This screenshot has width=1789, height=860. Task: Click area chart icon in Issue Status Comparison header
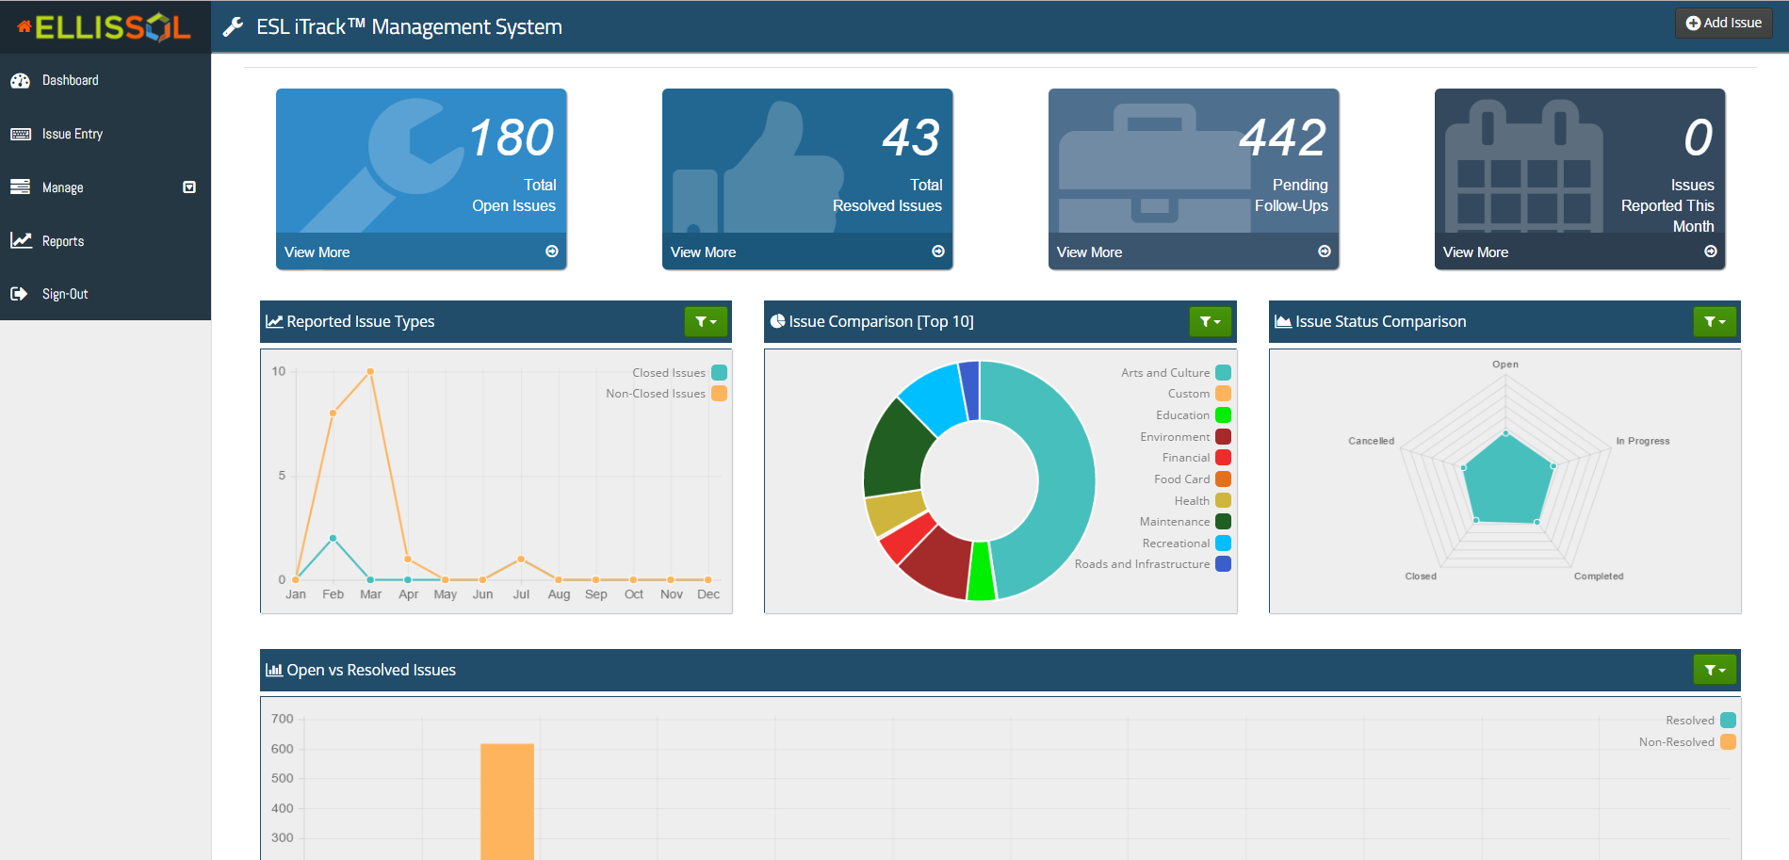click(x=1283, y=321)
